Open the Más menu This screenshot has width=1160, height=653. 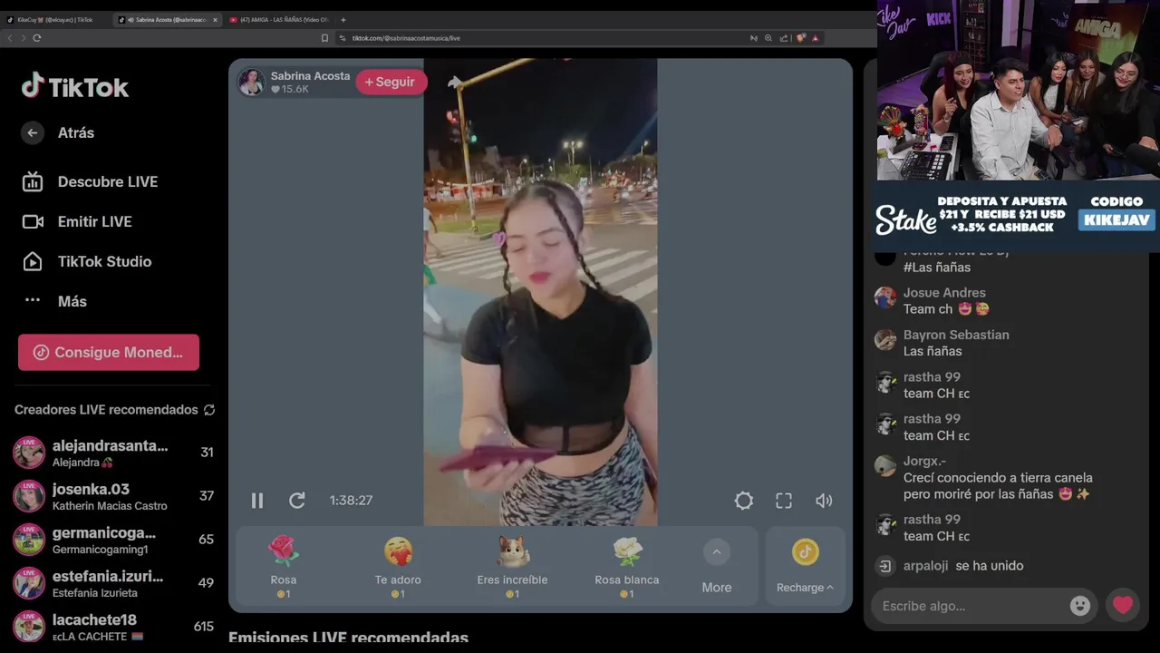point(55,301)
